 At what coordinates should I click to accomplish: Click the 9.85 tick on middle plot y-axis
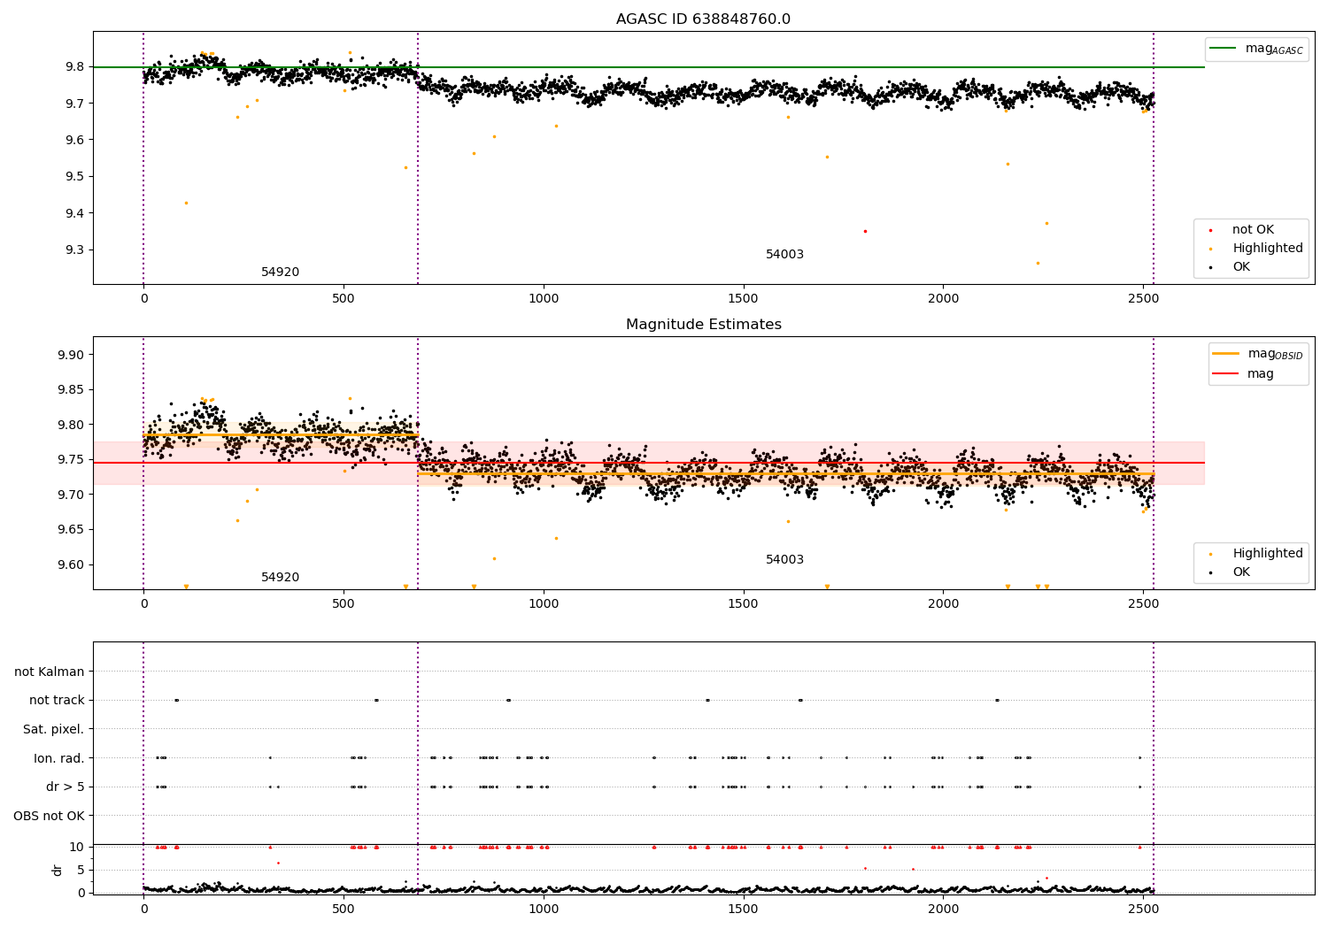pyautogui.click(x=71, y=390)
